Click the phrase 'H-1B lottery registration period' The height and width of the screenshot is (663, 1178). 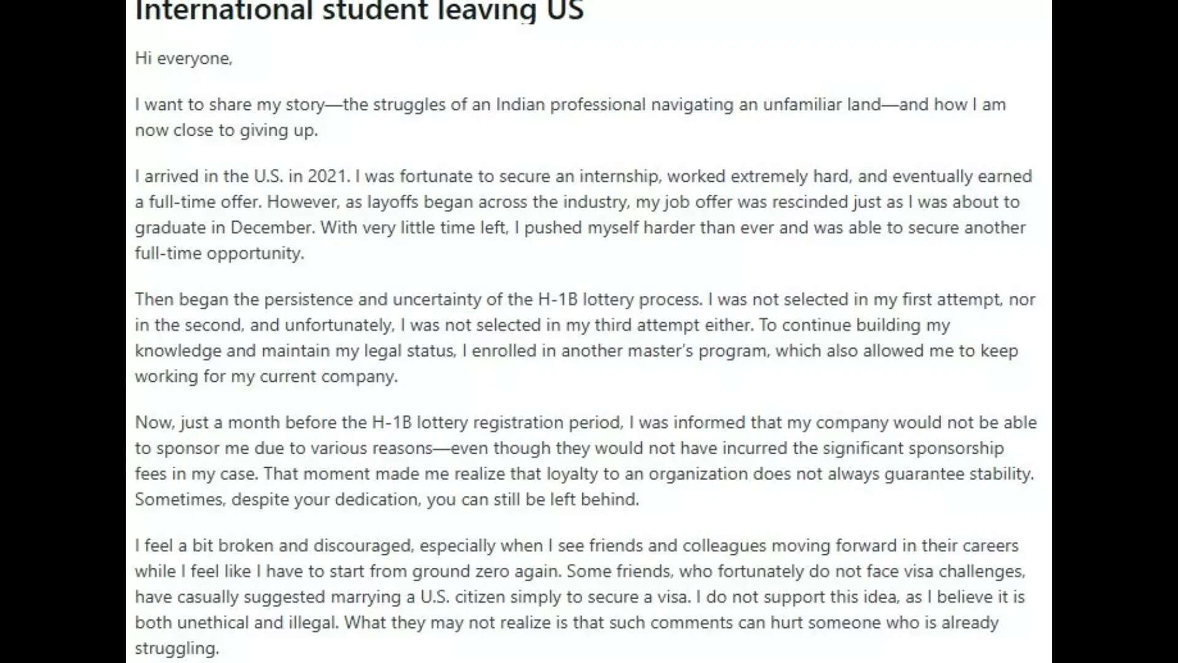(x=497, y=422)
